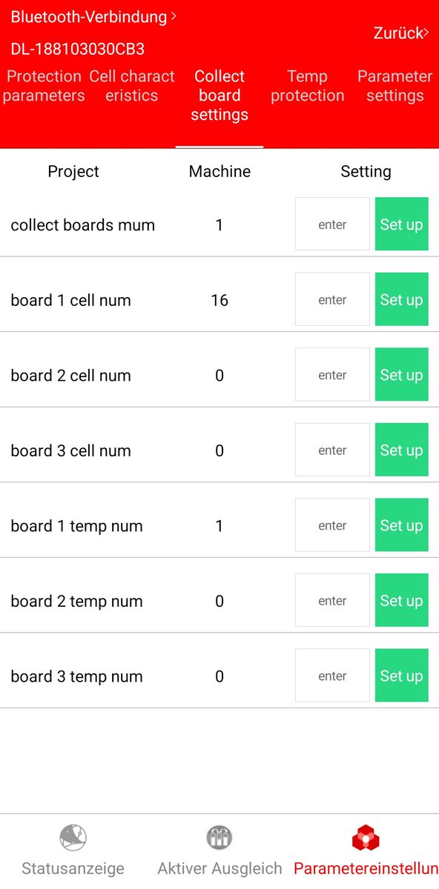Select the red Parametereinstellung cube icon
The image size is (439, 889).
tap(366, 838)
